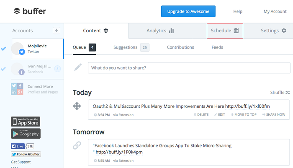
Task: Click the Upgrade to Awesome button
Action: pyautogui.click(x=188, y=11)
